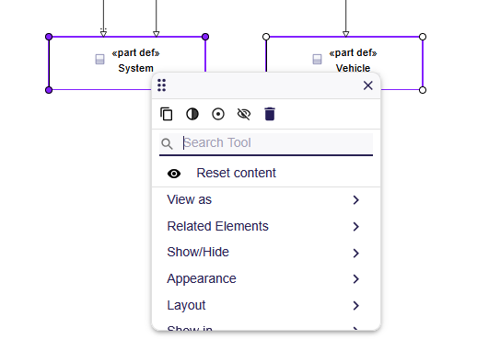Open the Appearance submenu
The width and height of the screenshot is (477, 339).
point(266,278)
